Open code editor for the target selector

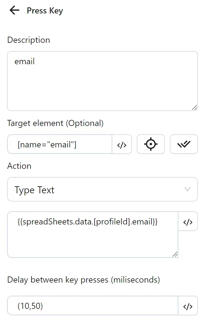[122, 144]
